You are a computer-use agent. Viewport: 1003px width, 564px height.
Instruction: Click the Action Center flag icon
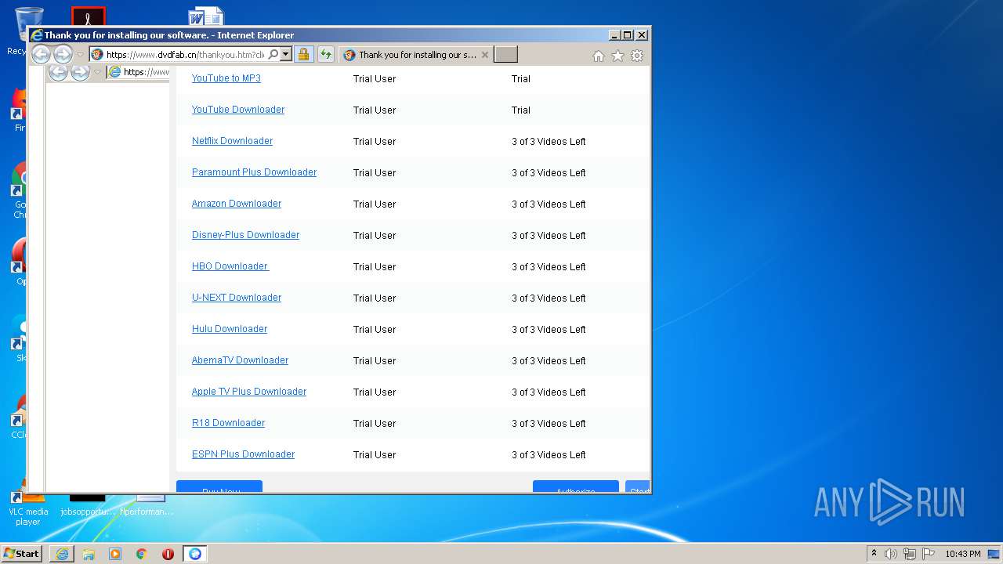pos(928,554)
